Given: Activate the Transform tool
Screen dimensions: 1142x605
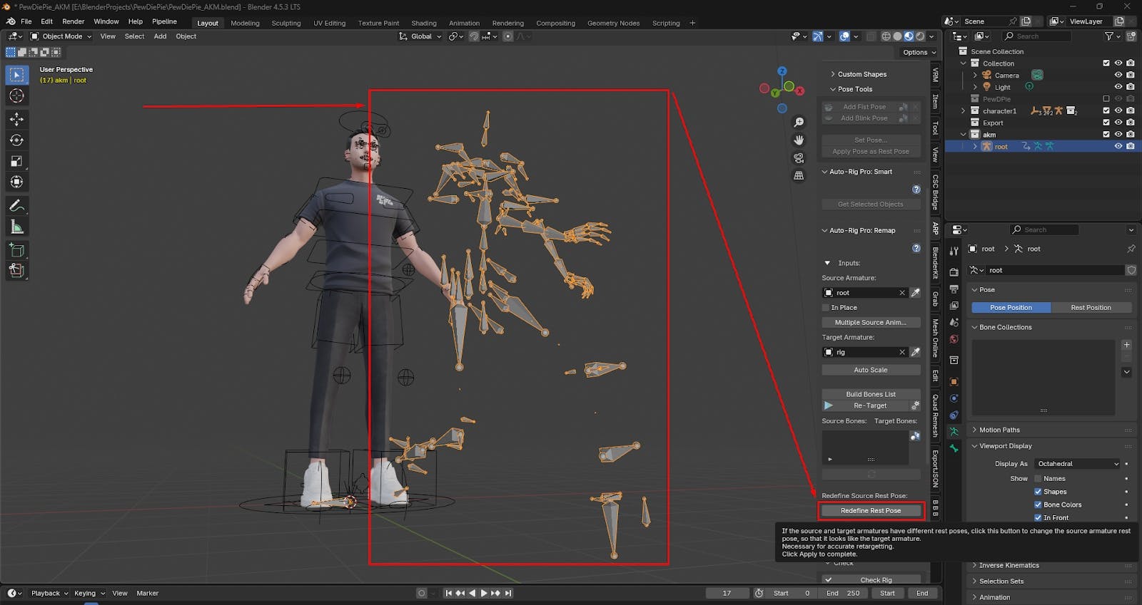Looking at the screenshot, I should pos(17,182).
